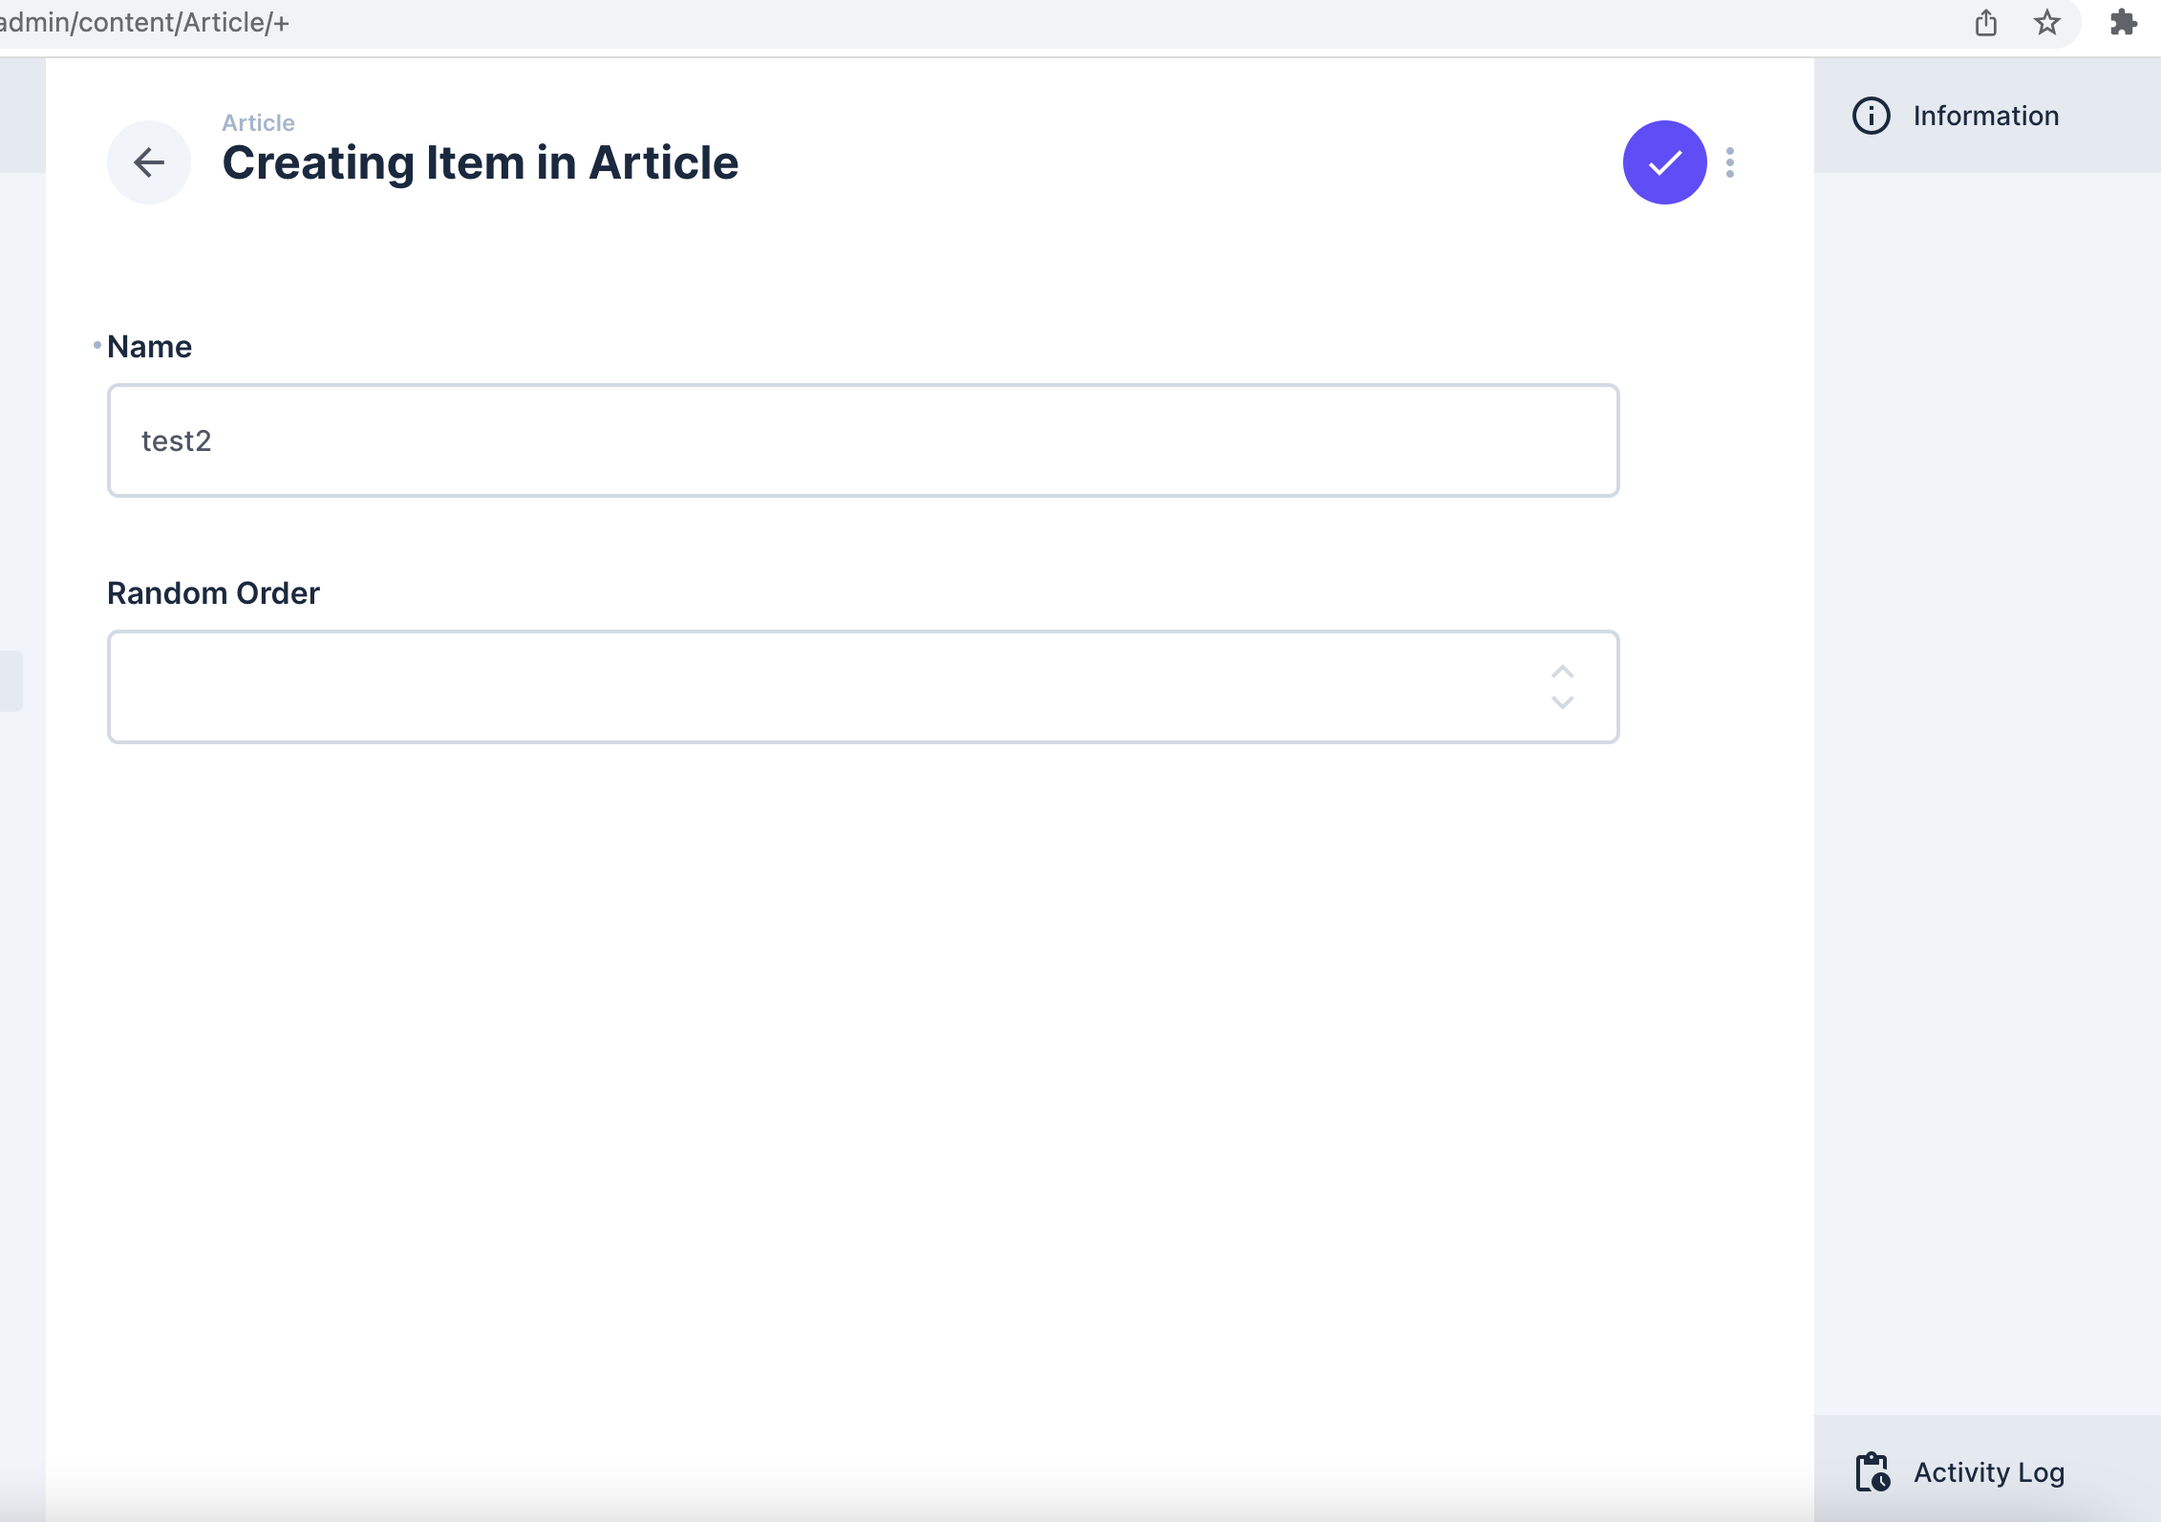The width and height of the screenshot is (2161, 1522).
Task: Click the Information label text
Action: click(x=1986, y=115)
